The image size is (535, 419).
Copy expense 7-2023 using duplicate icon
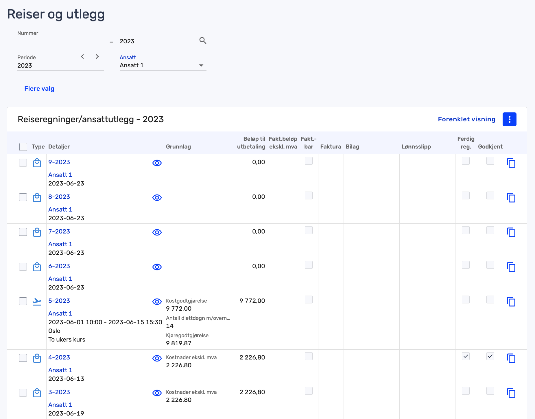pos(511,232)
